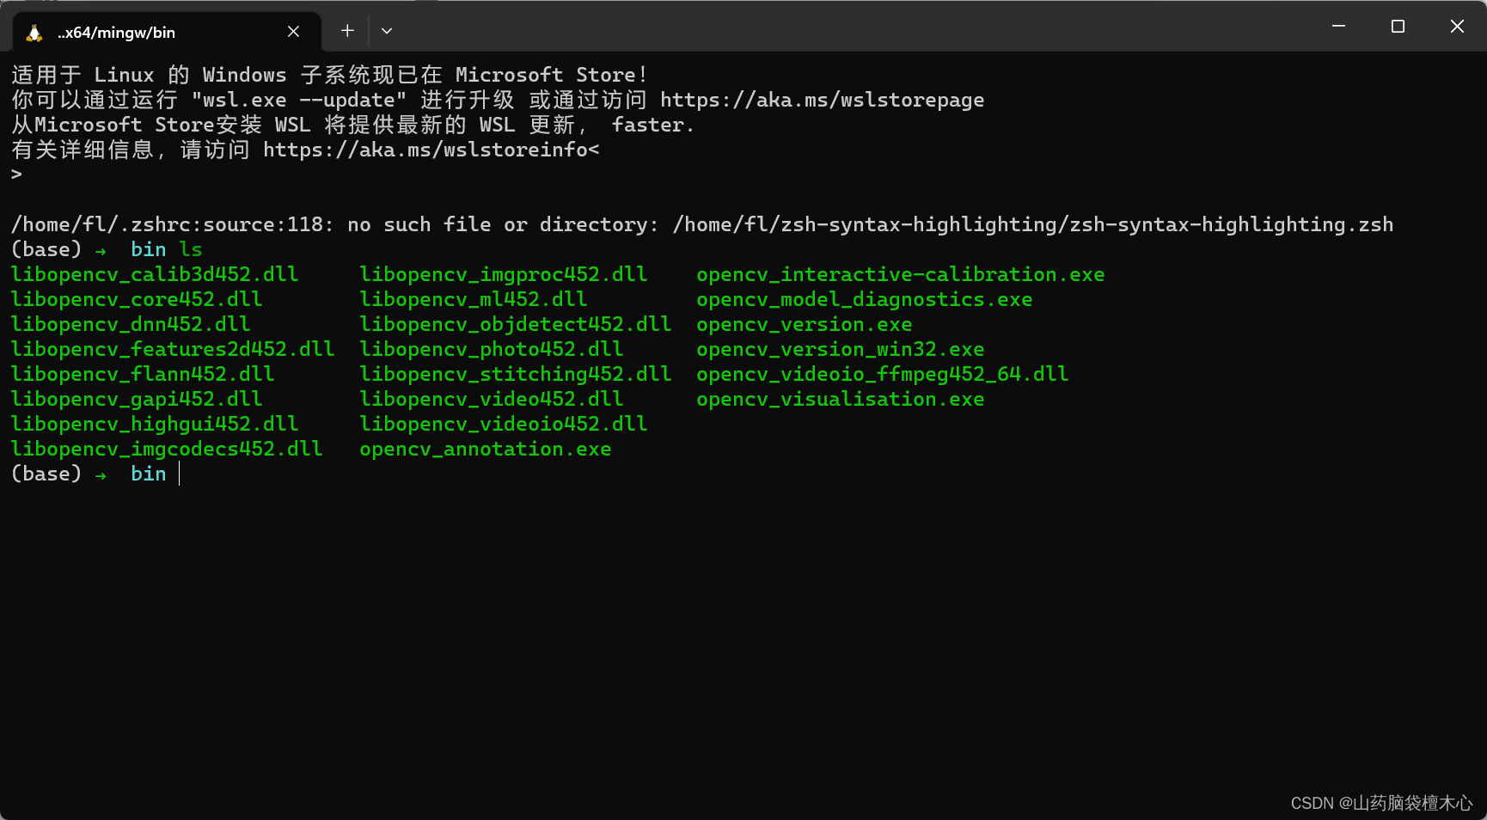
Task: Open the aka.ms/wslstorepage link
Action: pyautogui.click(x=822, y=101)
